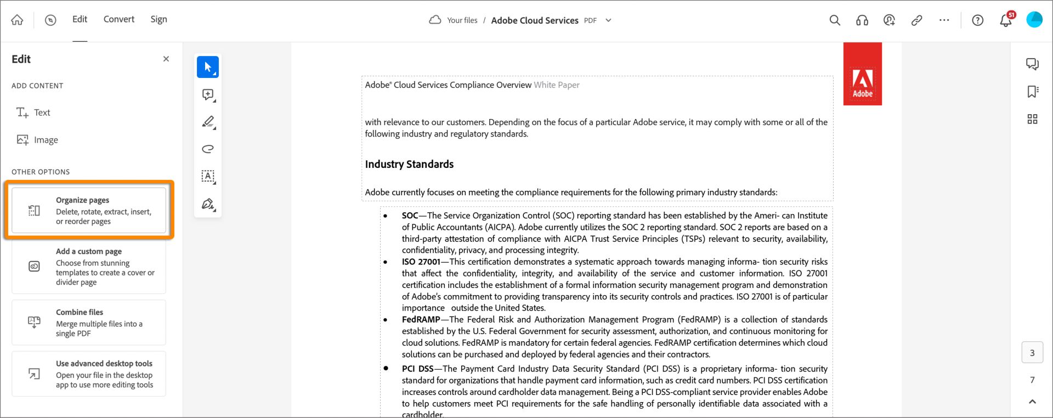Click the current page number box 3
This screenshot has height=418, width=1053.
coord(1032,353)
